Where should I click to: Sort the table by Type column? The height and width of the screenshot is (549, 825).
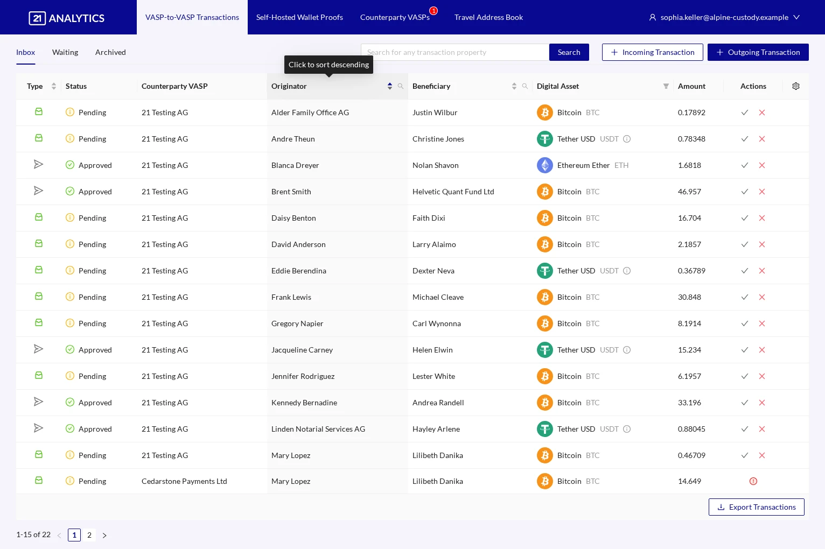pyautogui.click(x=54, y=86)
